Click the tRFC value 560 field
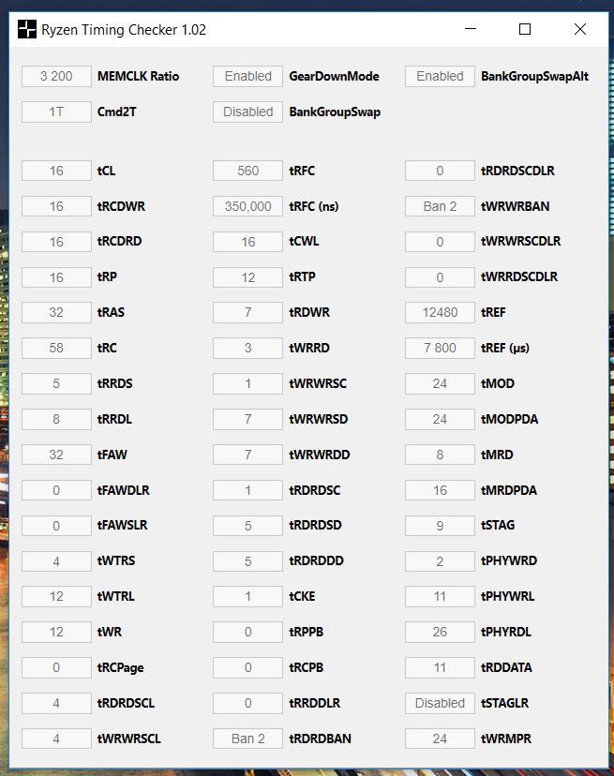 coord(248,171)
